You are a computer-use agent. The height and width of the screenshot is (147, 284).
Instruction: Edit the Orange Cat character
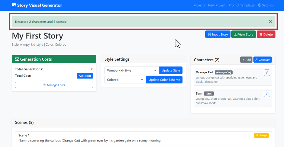point(267,73)
